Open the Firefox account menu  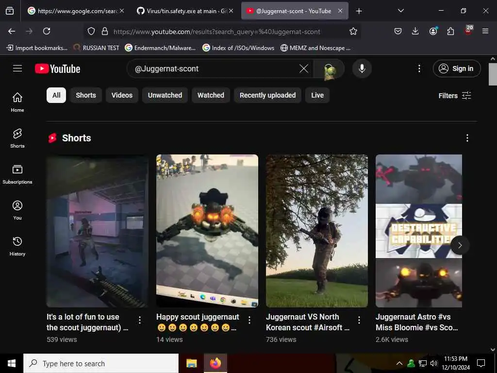(433, 31)
